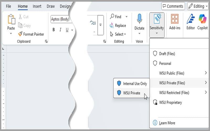Viewport: 210px width, 131px height.
Task: Open the Comments button
Action: click(173, 6)
